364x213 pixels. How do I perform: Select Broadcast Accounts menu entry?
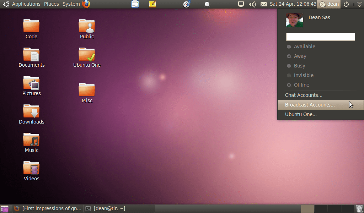coord(310,105)
